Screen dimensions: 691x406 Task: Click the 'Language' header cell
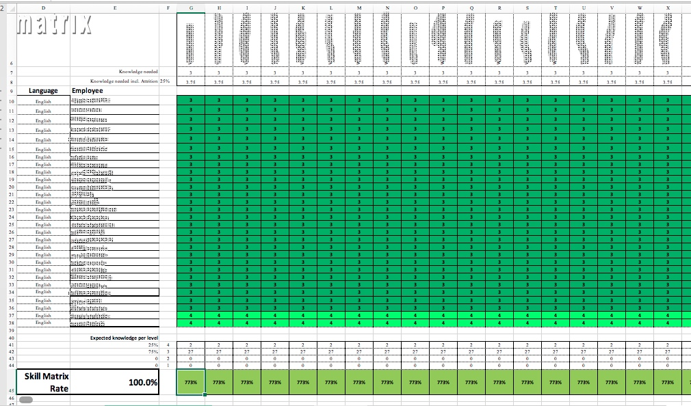(43, 91)
